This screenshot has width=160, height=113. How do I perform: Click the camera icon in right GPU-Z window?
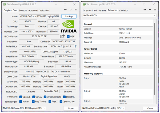click(x=145, y=10)
